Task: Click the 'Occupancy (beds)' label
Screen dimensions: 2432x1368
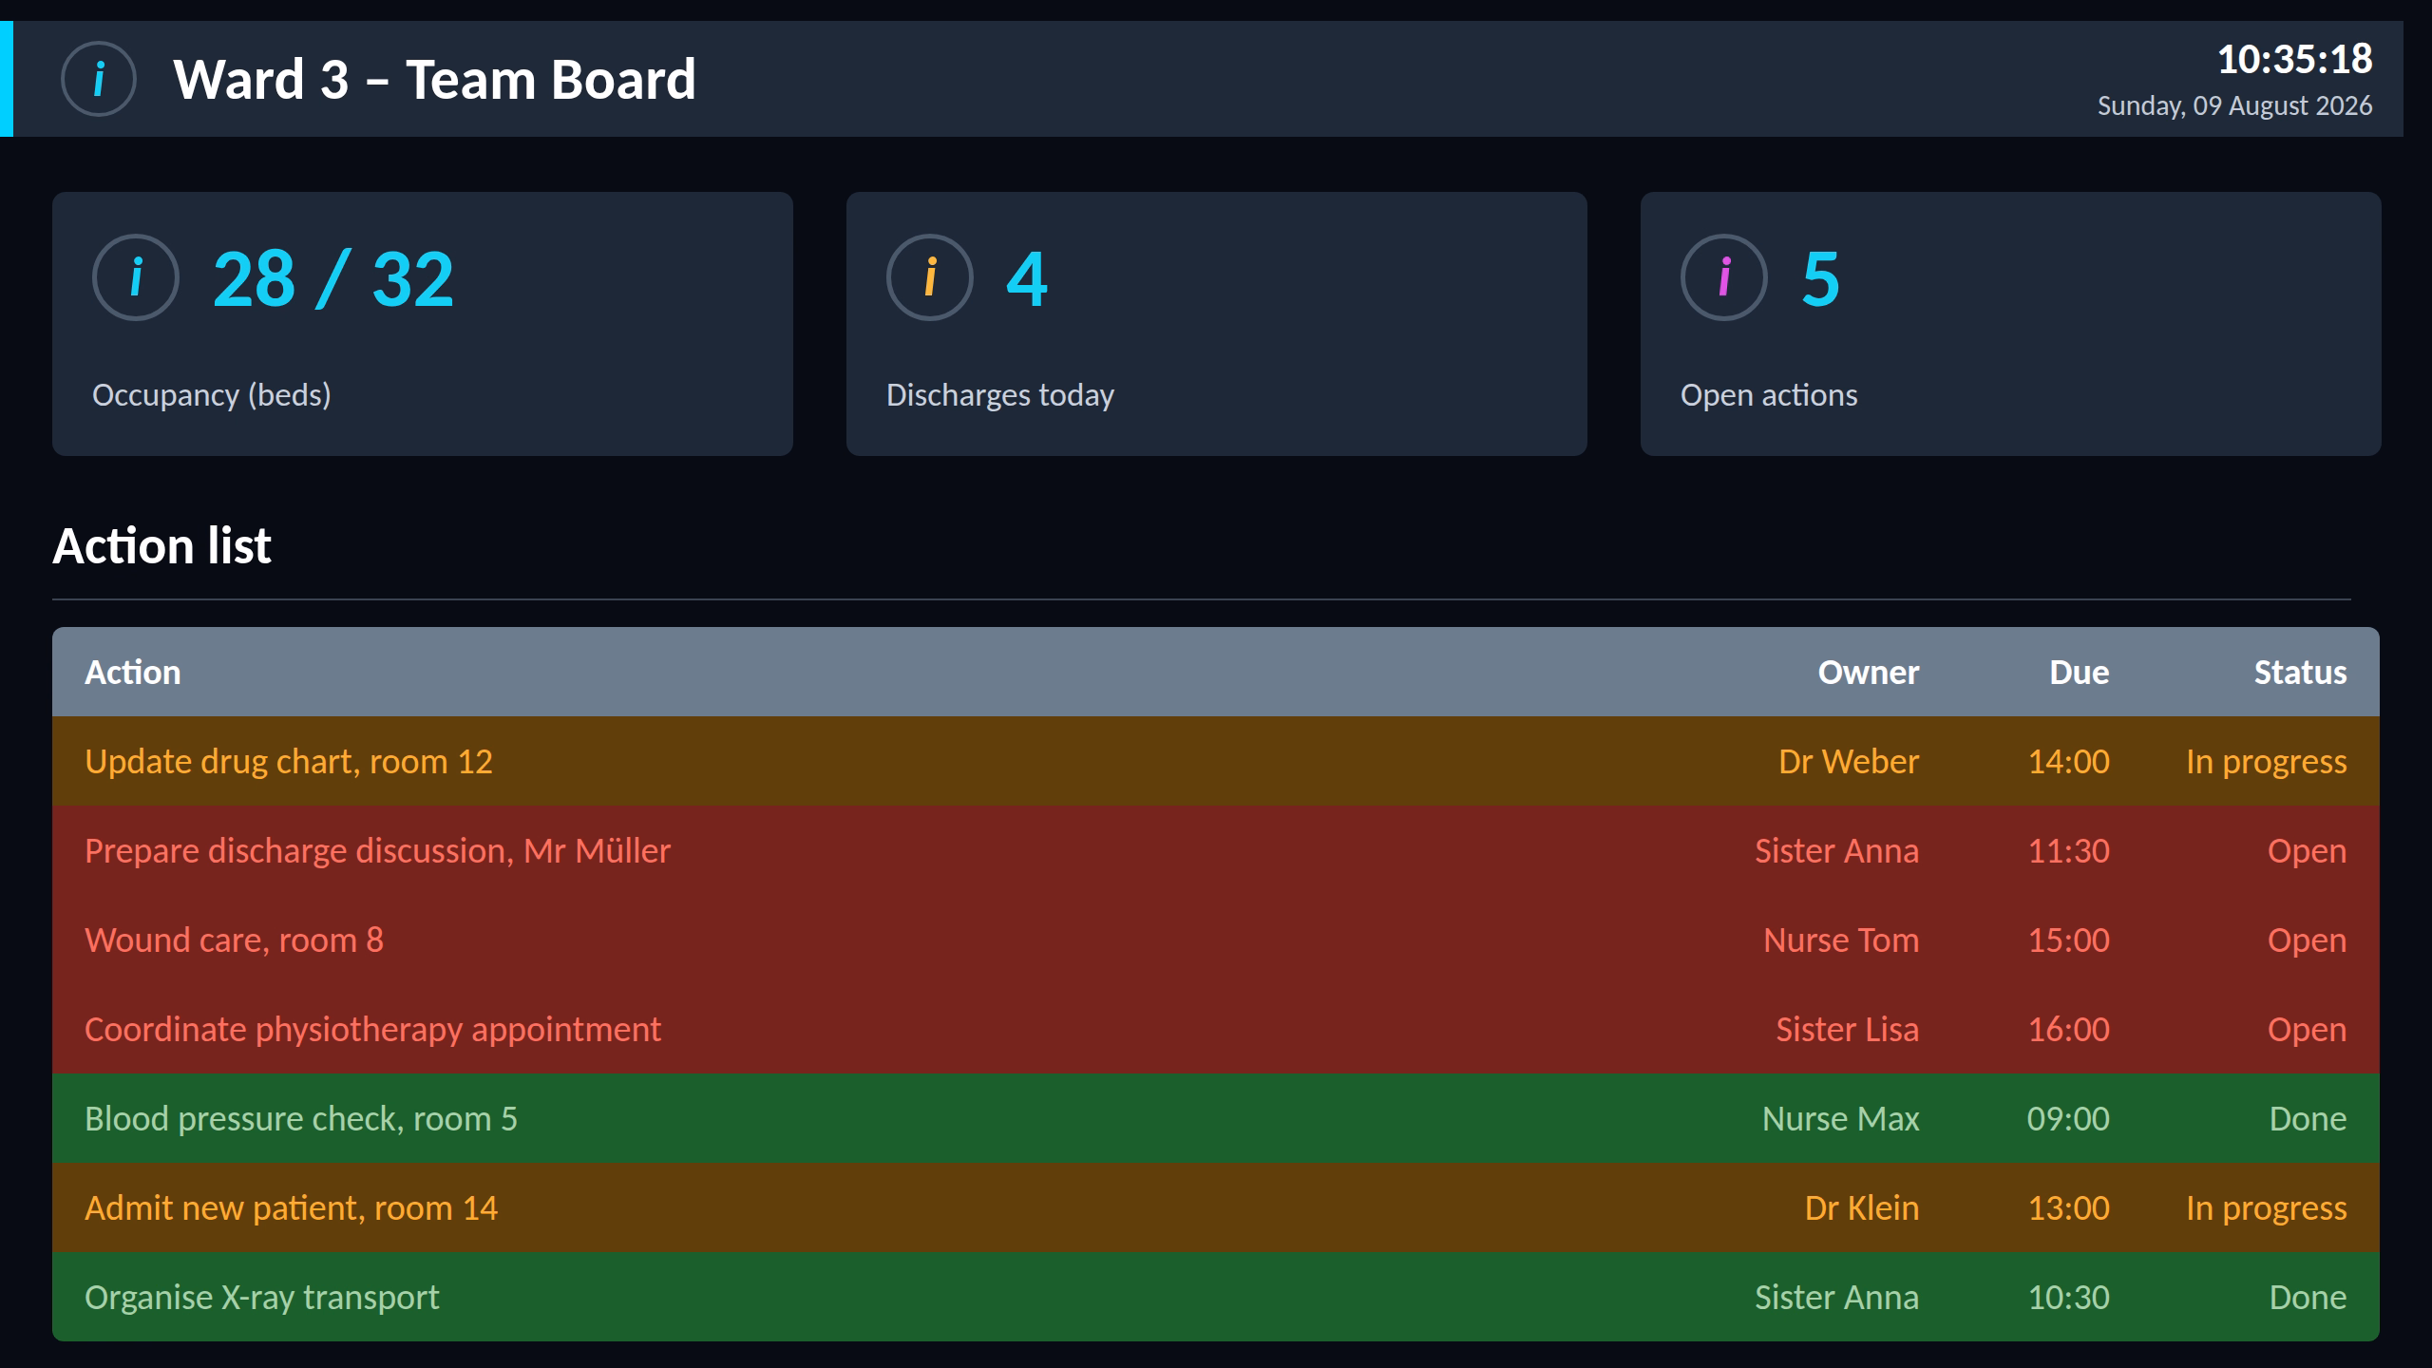Action: pos(212,395)
